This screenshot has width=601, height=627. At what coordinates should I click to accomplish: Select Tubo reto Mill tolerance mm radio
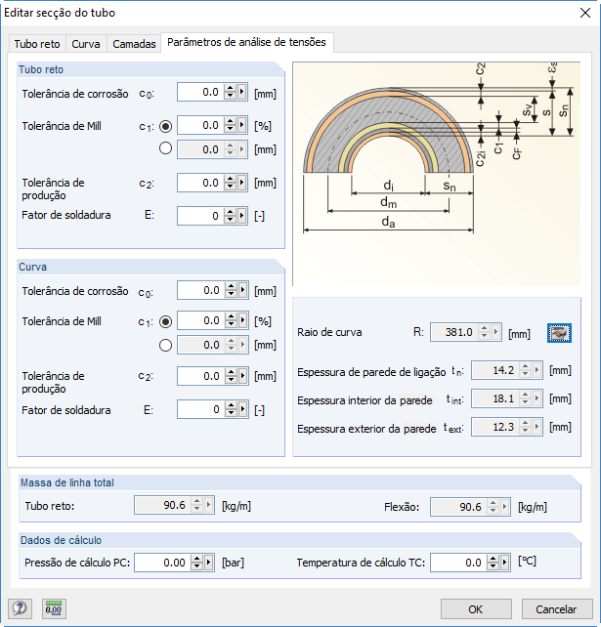click(x=165, y=148)
